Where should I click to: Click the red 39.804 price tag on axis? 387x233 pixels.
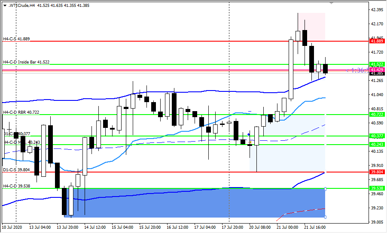click(377, 172)
